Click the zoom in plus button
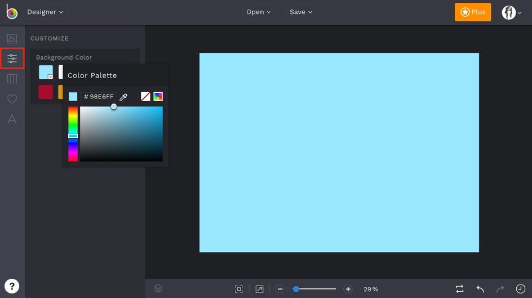This screenshot has height=298, width=532. [x=348, y=289]
